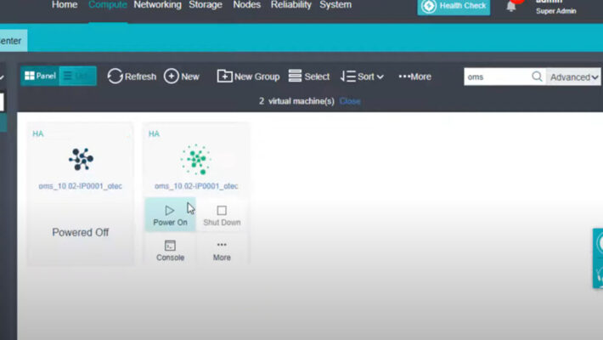The width and height of the screenshot is (603, 340).
Task: Open the Storage menu
Action: (206, 5)
